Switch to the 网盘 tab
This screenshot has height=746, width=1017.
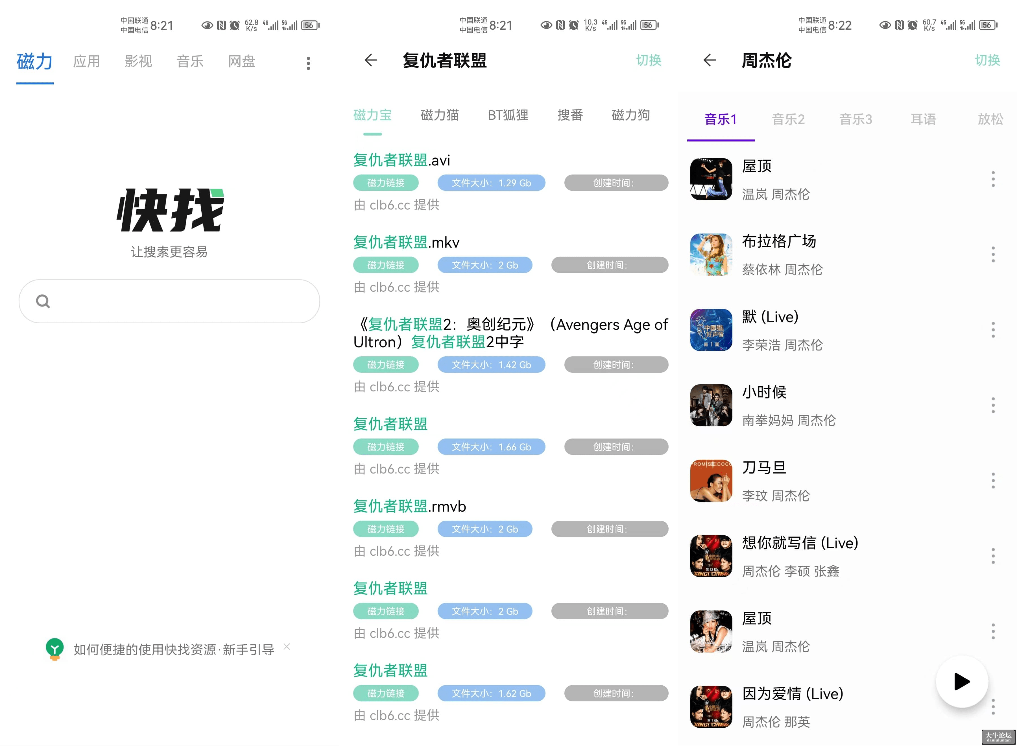242,62
